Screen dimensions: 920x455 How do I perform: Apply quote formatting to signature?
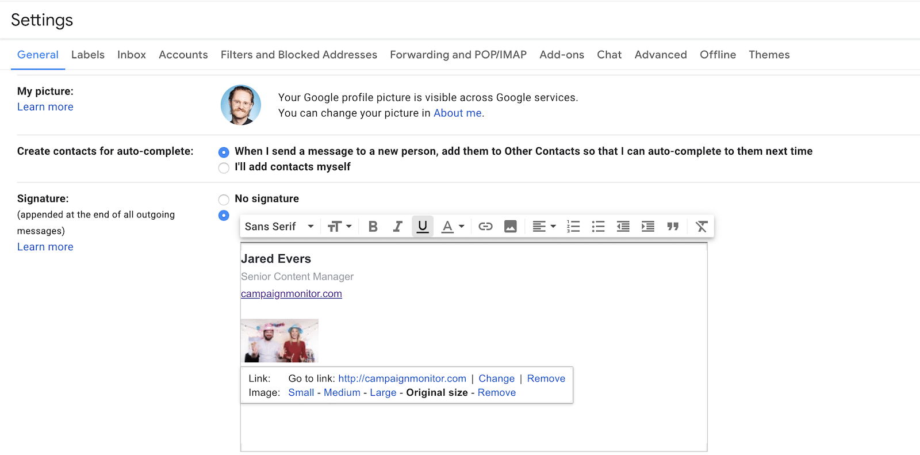click(x=673, y=227)
